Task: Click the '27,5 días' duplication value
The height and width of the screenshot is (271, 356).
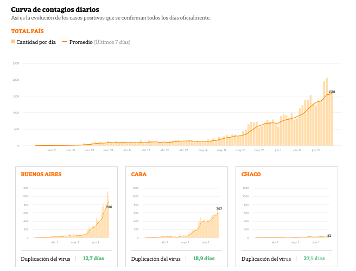Action: point(314,259)
